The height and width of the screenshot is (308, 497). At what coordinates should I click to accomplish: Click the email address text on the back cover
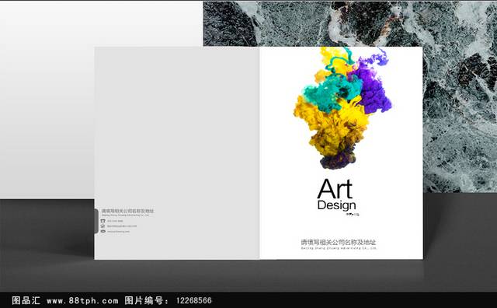click(x=122, y=226)
